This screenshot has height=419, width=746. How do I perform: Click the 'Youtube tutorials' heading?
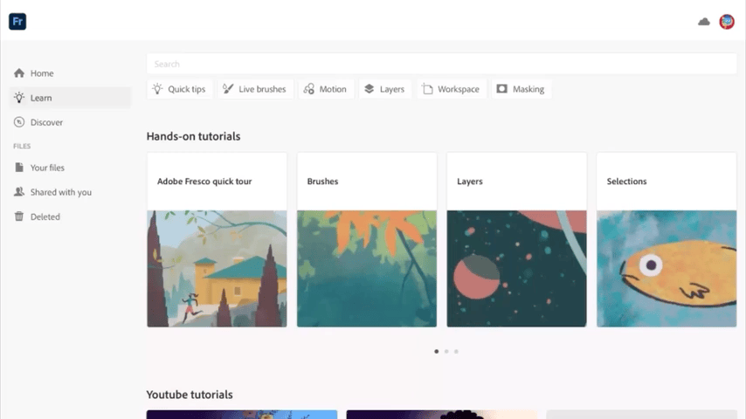(190, 395)
